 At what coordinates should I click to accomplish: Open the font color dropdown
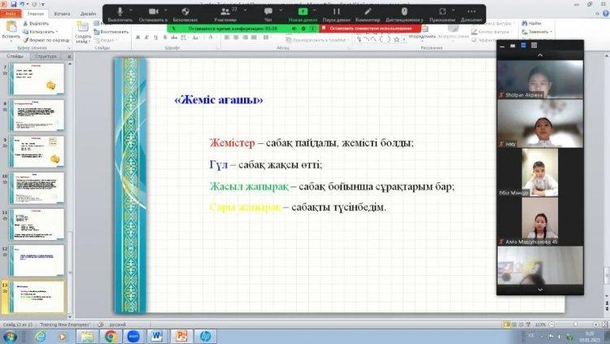[216, 37]
